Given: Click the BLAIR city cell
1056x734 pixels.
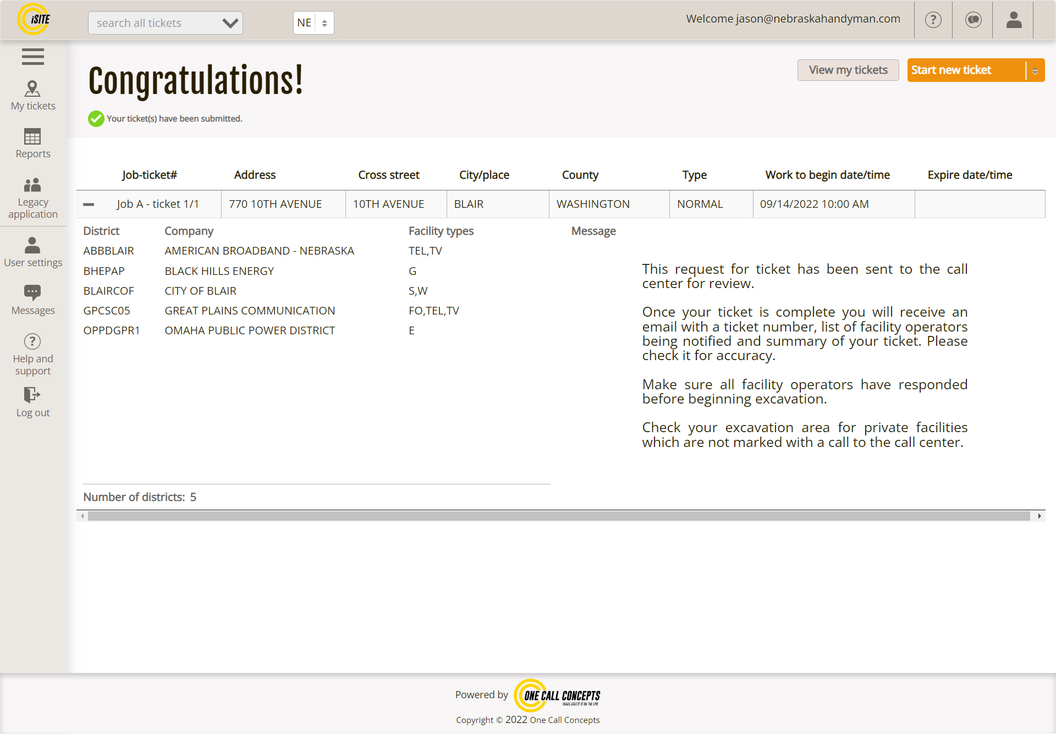Looking at the screenshot, I should click(498, 204).
